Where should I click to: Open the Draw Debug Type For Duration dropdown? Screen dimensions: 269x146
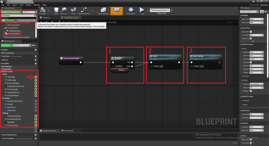coord(256,84)
